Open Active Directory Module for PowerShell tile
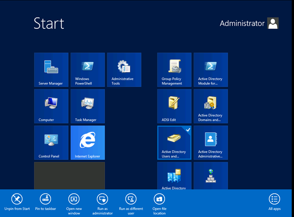294x217 pixels. tap(211, 70)
